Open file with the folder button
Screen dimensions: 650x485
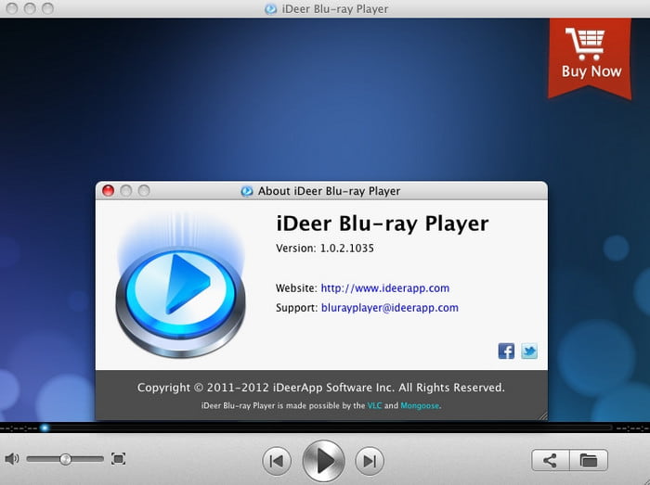click(589, 460)
